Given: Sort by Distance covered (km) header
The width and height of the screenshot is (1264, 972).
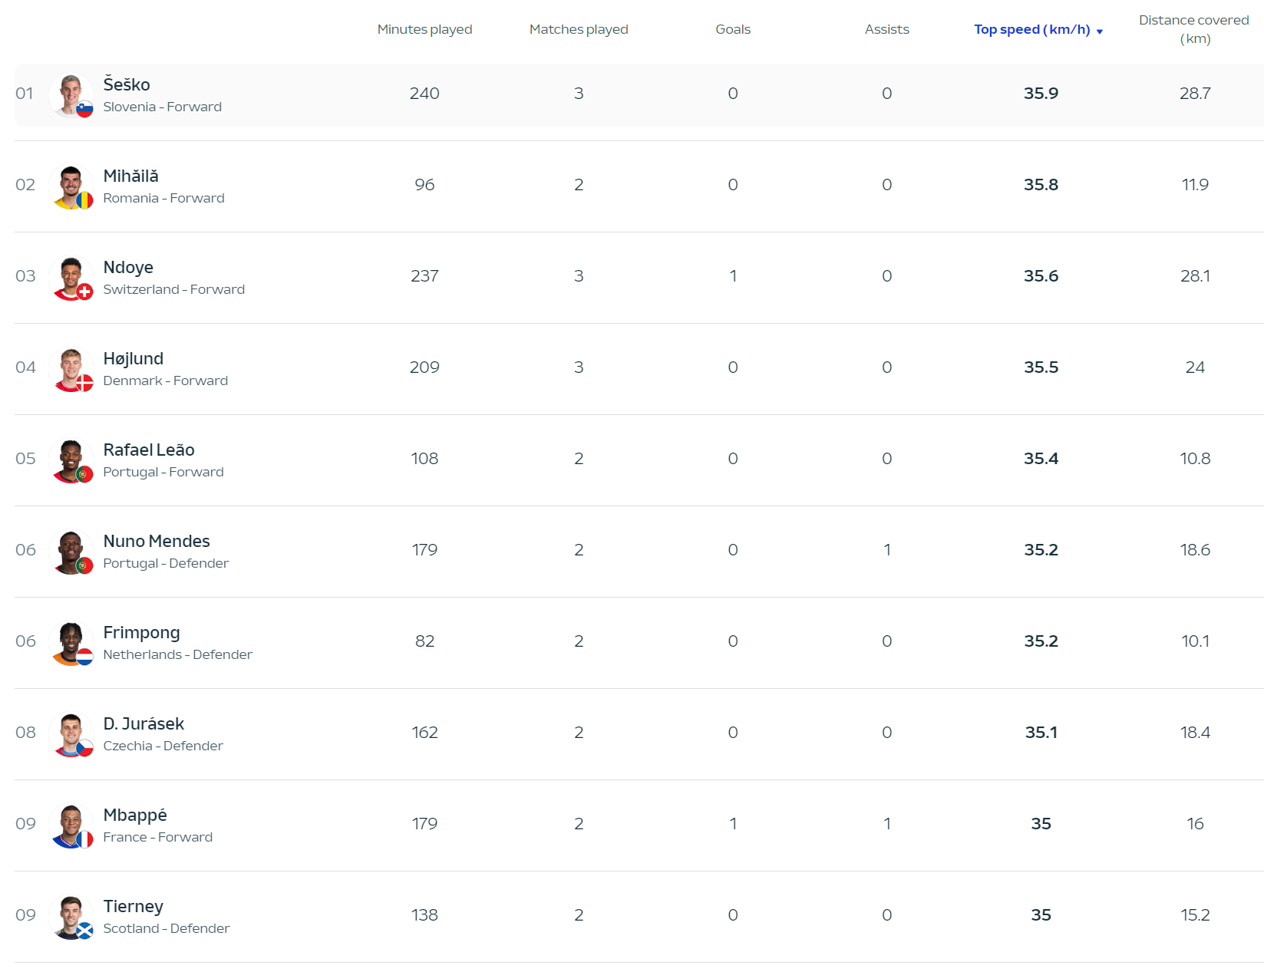Looking at the screenshot, I should [1194, 29].
